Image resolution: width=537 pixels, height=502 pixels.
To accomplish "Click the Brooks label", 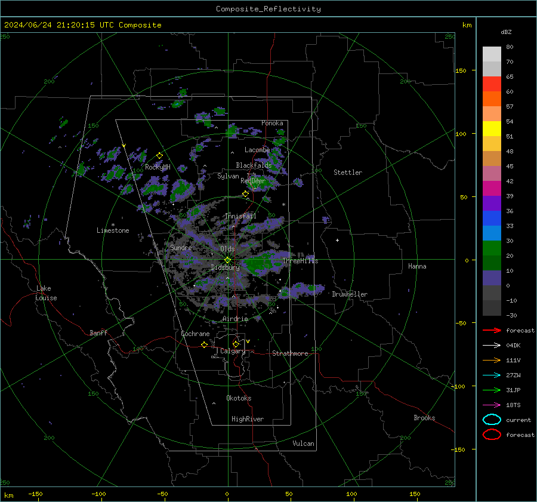I will 424,418.
